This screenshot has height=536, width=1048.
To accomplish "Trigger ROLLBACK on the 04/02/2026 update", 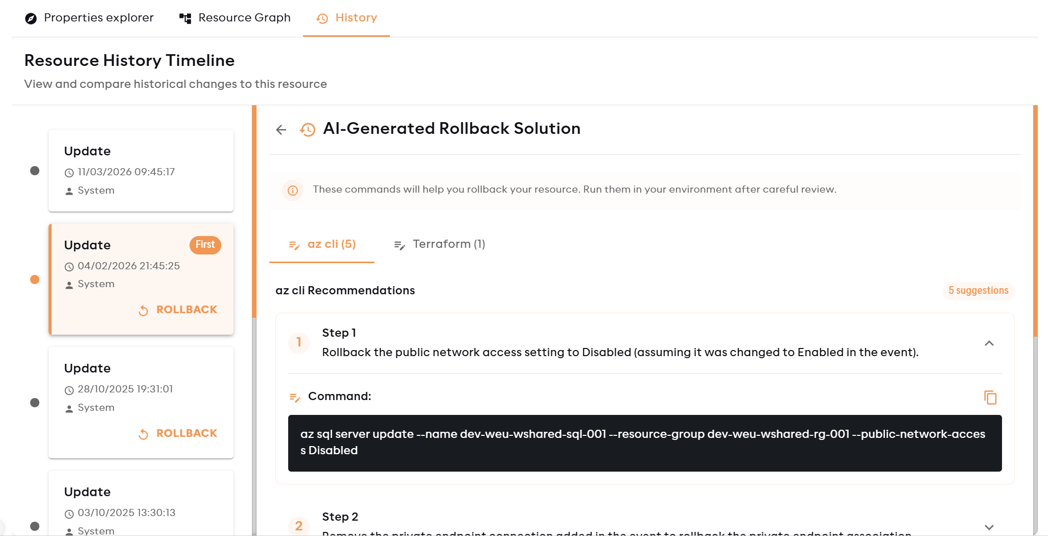I will pos(177,310).
